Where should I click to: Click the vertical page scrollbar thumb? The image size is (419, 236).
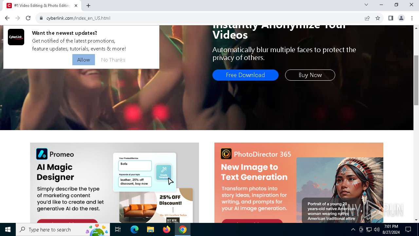(416, 80)
